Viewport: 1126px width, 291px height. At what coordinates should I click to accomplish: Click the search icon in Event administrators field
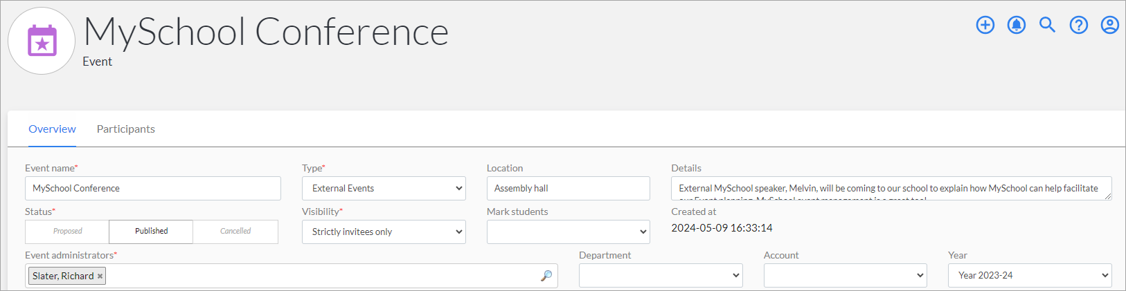click(x=546, y=276)
